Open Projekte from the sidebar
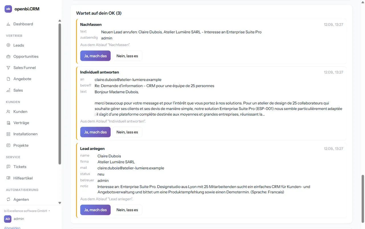Screen dimensions: 365x229 [x=21, y=145]
